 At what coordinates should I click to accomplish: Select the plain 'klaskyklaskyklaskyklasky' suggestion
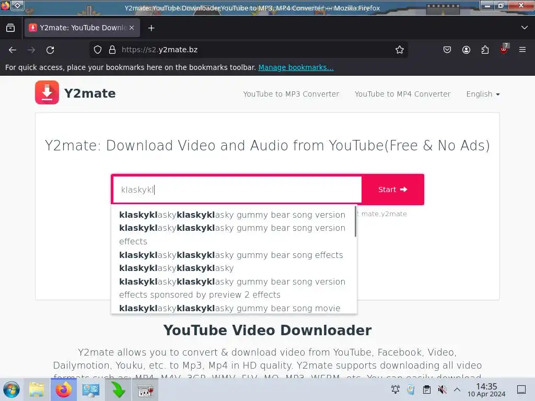(x=177, y=268)
